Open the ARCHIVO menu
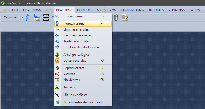 click(x=11, y=10)
